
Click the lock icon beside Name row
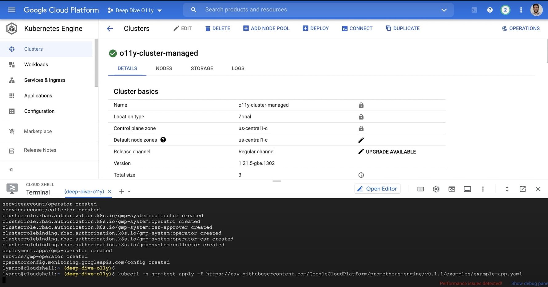click(x=361, y=105)
